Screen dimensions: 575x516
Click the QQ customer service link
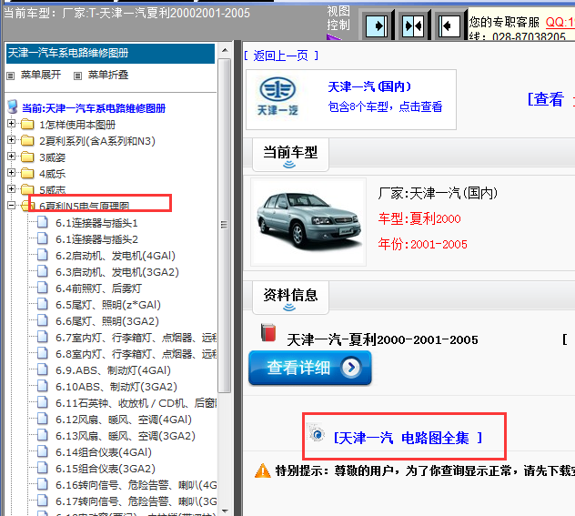560,22
